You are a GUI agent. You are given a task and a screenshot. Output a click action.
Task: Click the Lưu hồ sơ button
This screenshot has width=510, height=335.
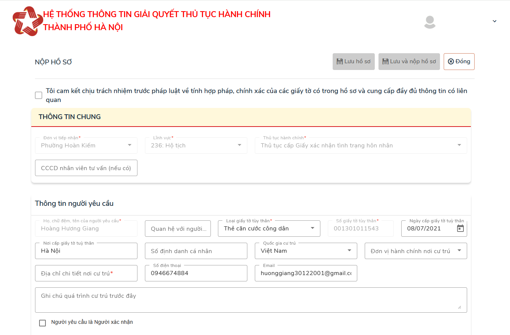click(354, 61)
